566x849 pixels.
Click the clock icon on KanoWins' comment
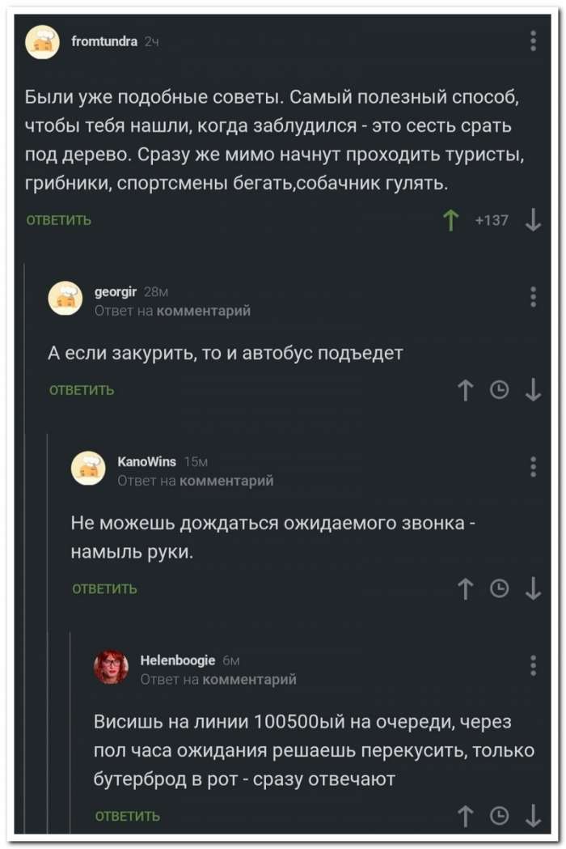click(x=499, y=588)
